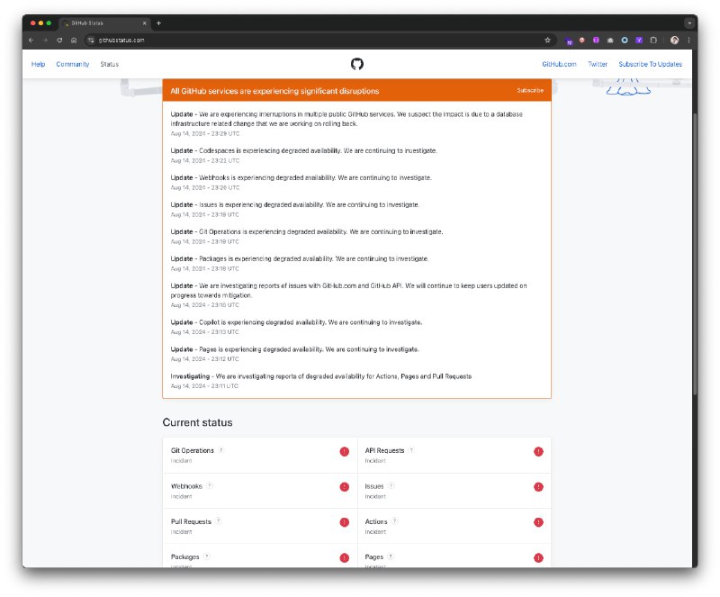Screen dimensions: 720x597
Task: Click Pages red incident icon
Action: (538, 557)
